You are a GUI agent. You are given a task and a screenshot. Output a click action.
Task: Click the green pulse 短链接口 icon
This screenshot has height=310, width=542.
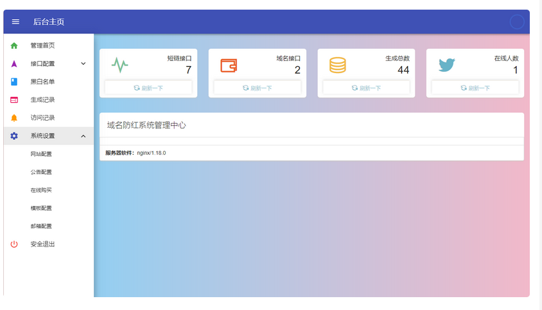(x=120, y=65)
